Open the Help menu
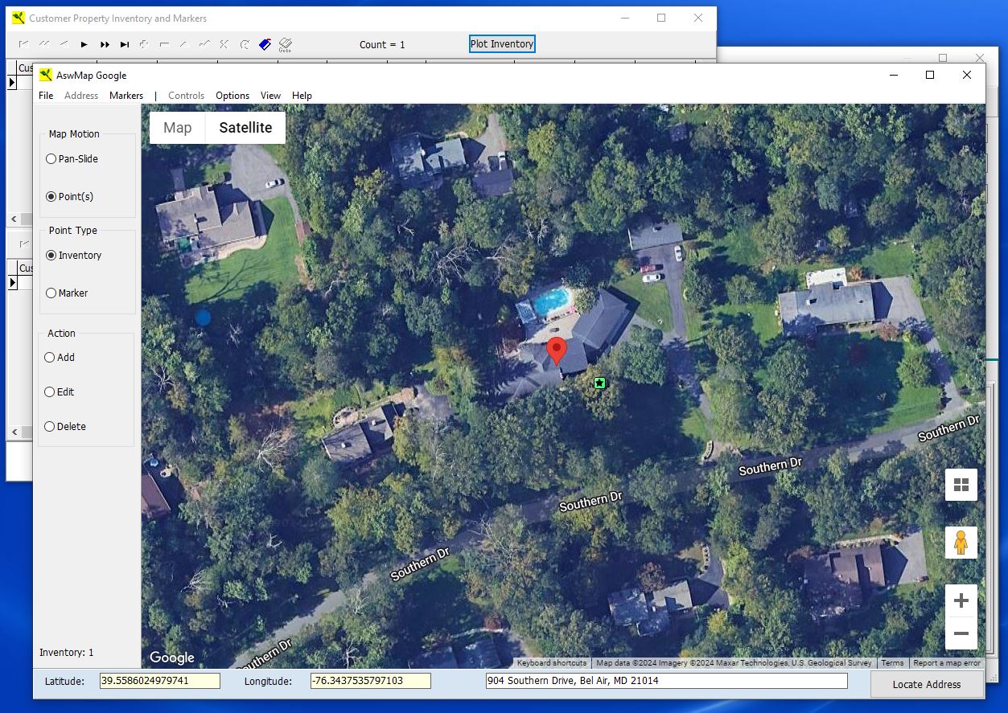 (302, 96)
